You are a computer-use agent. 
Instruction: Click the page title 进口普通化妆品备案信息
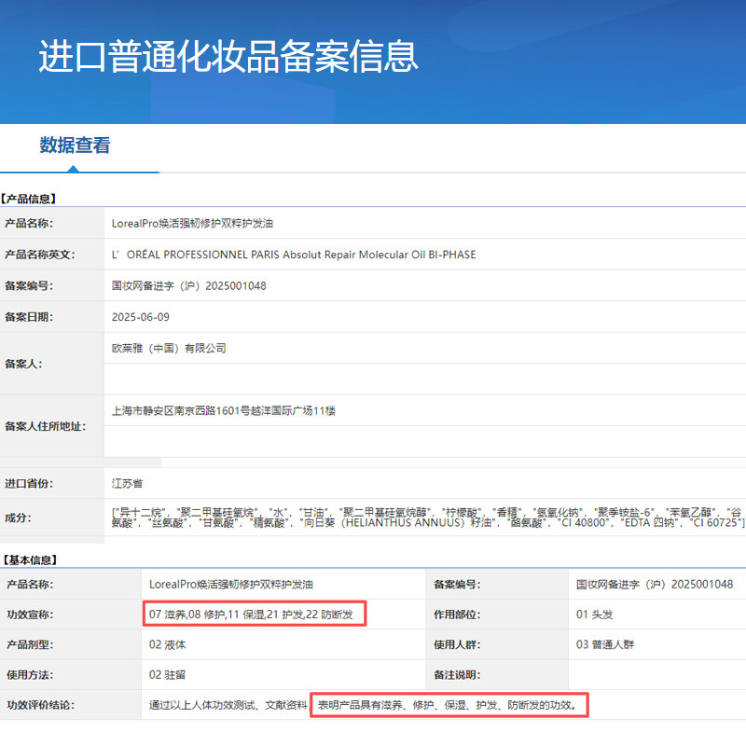pos(228,57)
